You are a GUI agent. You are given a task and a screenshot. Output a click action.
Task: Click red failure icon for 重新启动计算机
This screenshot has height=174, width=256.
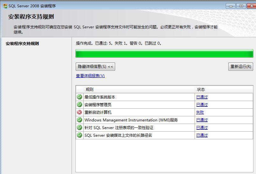80,112
